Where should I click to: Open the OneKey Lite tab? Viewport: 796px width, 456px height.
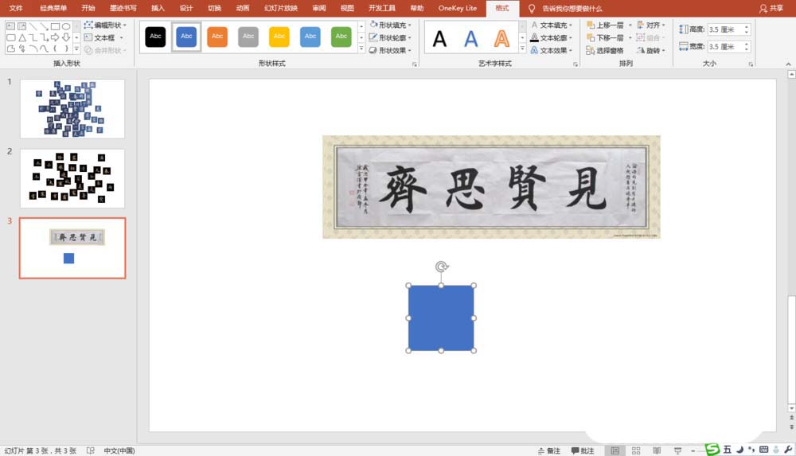click(458, 8)
